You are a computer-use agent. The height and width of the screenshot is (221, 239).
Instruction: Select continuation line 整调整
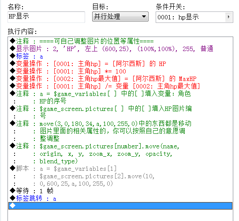[x=120, y=139]
